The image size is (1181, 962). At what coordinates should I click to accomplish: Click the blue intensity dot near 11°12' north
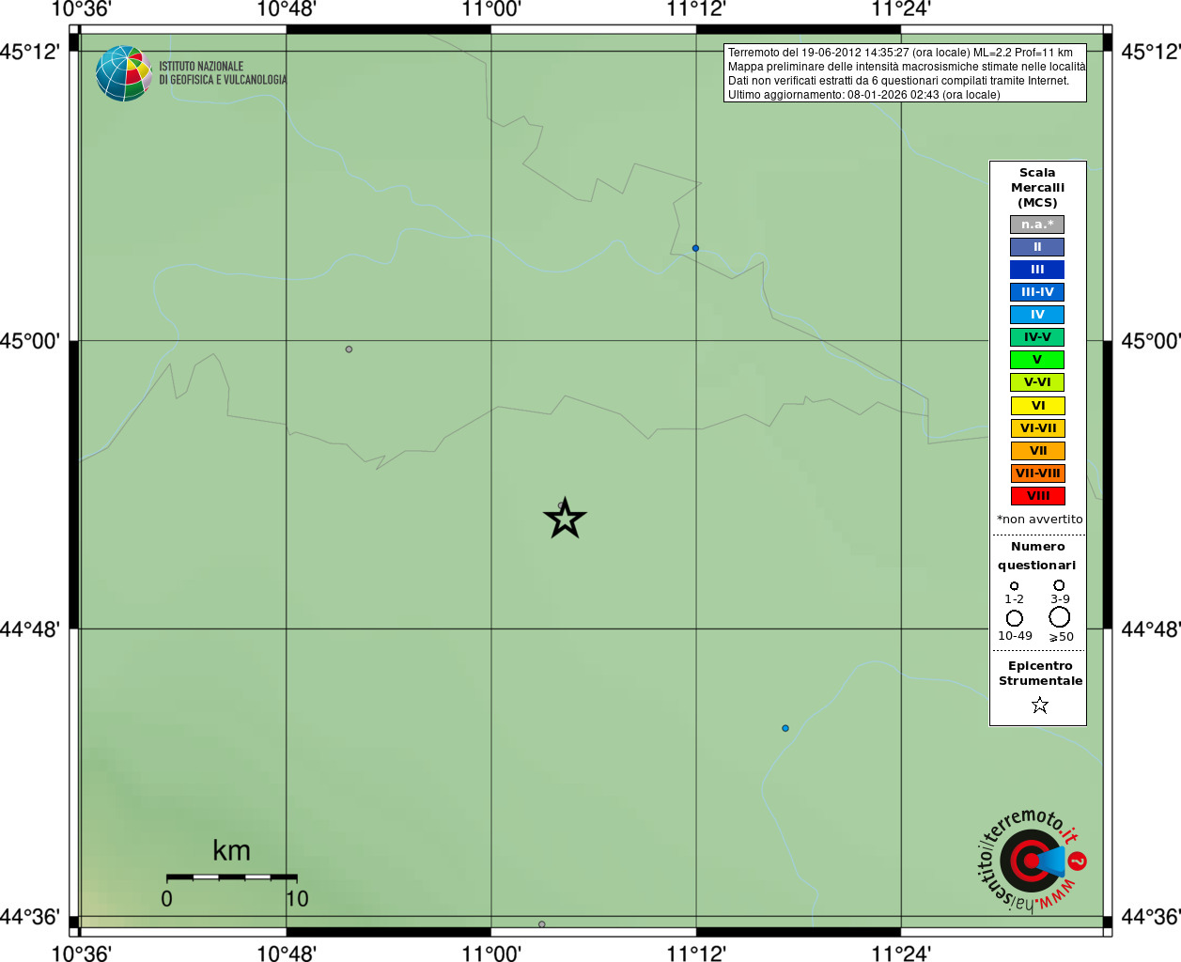point(695,248)
